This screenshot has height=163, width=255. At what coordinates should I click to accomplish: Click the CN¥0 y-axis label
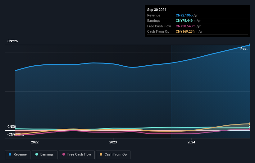[x=12, y=127]
